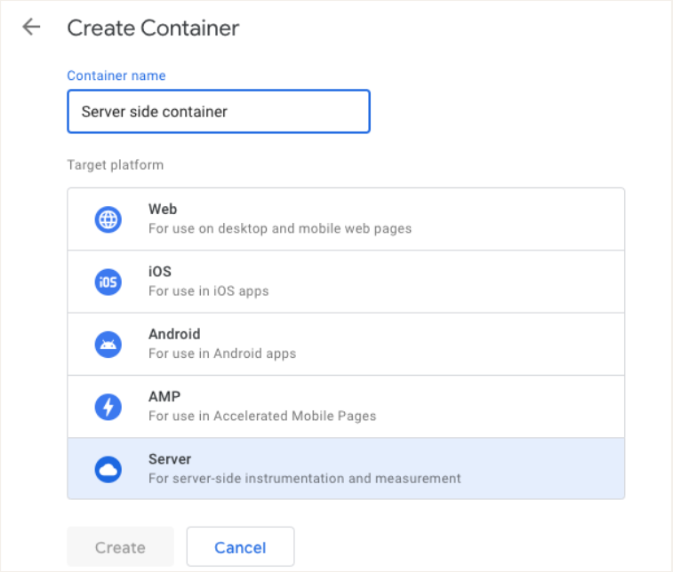This screenshot has width=673, height=572.
Task: Click the Server cloud icon
Action: point(108,469)
